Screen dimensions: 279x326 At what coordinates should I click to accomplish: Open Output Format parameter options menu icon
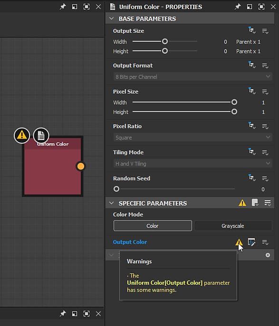[265, 65]
